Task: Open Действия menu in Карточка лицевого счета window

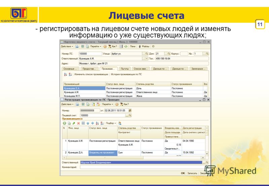Action: [67, 46]
